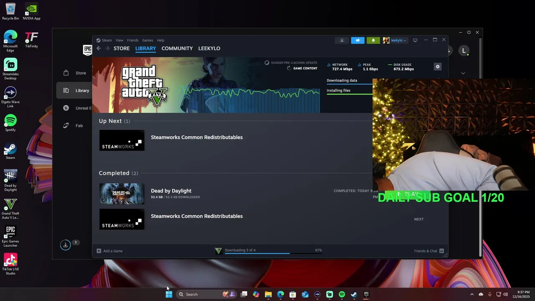Click the Up Next Steamworks thumbnail
This screenshot has height=301, width=535.
tap(122, 140)
